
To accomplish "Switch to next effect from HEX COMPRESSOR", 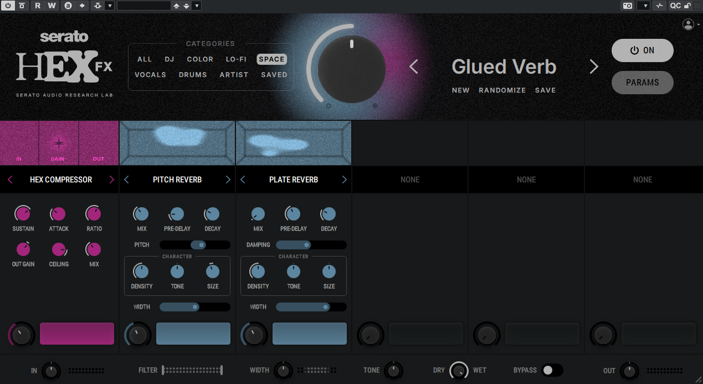I will pyautogui.click(x=111, y=180).
